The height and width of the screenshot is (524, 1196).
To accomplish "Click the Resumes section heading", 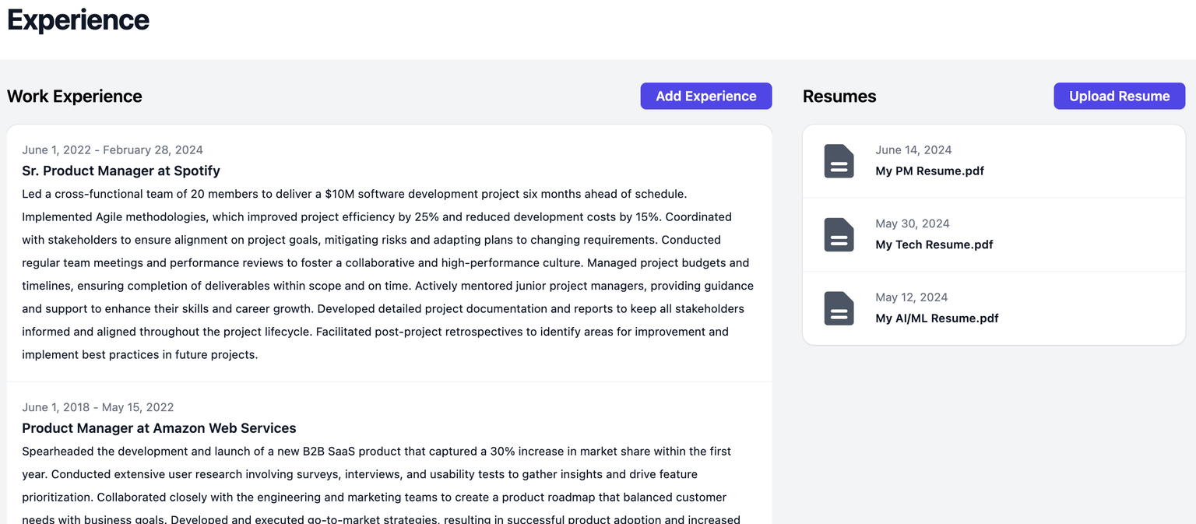I will [x=839, y=97].
